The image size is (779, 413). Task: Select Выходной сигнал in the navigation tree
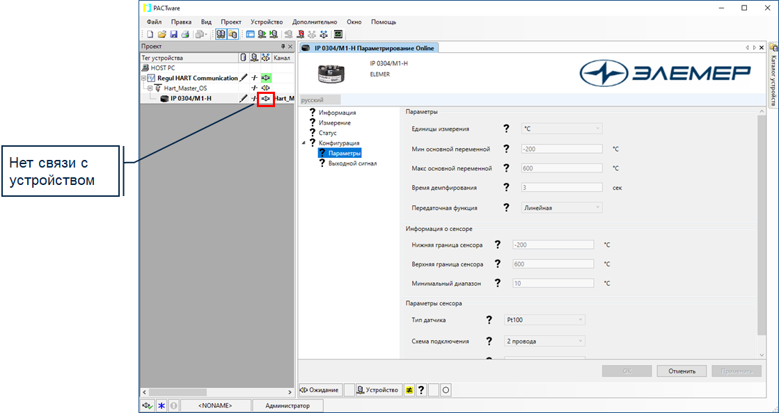(x=352, y=163)
